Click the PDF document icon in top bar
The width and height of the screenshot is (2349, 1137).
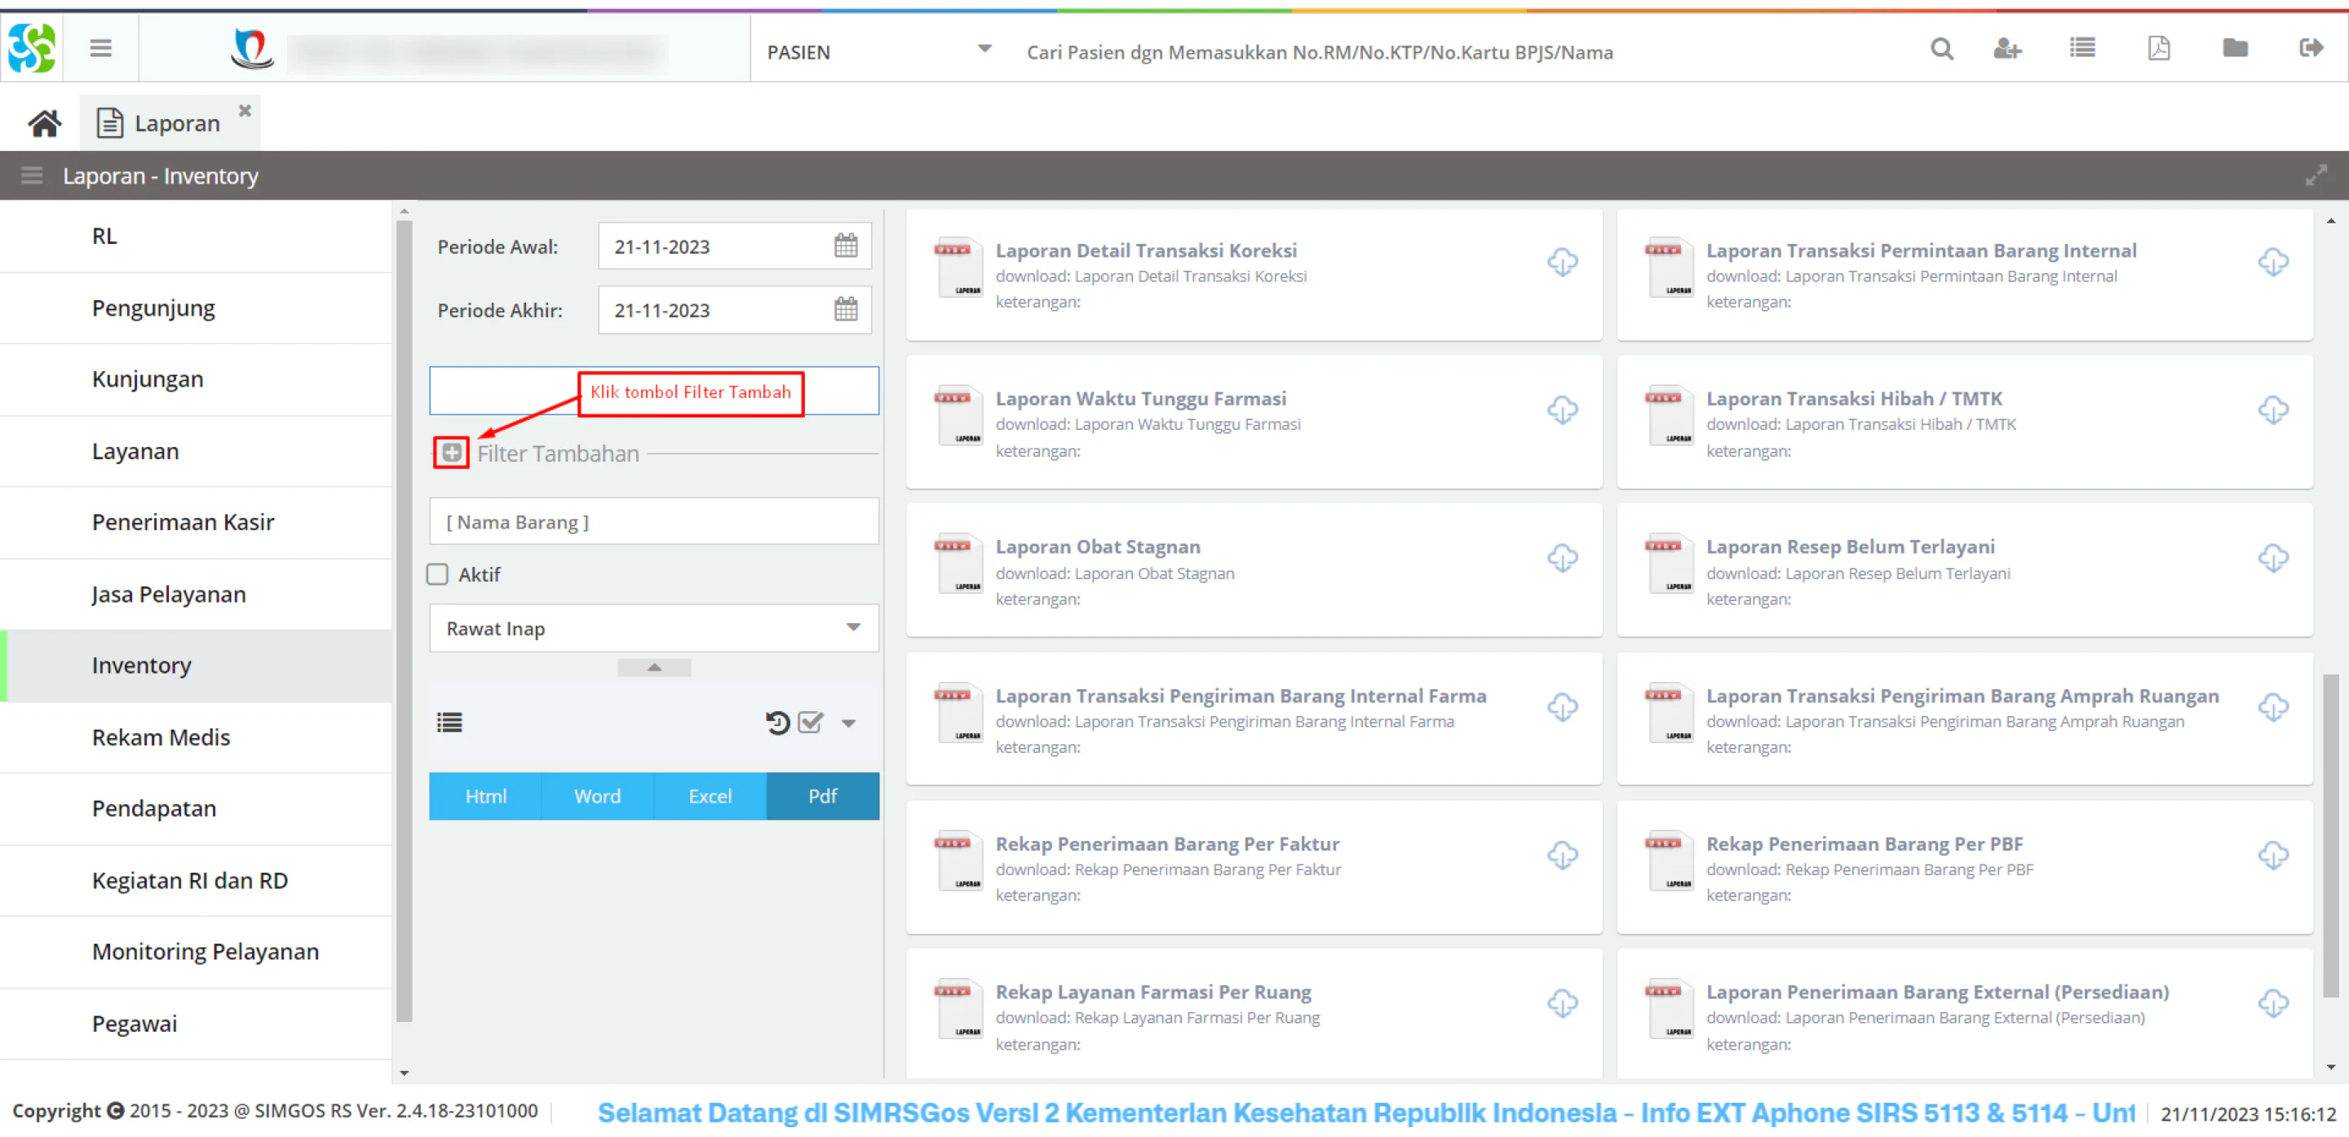[x=2158, y=48]
